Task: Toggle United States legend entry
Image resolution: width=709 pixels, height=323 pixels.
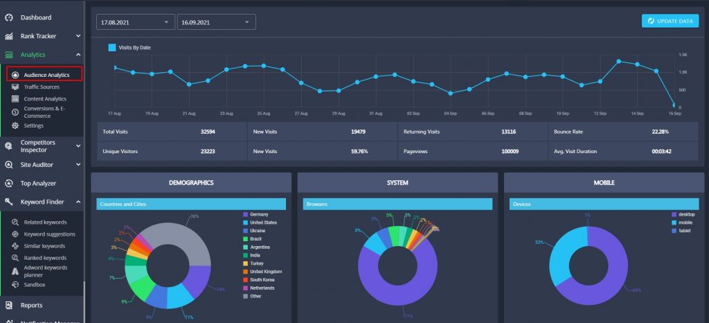Action: click(260, 222)
